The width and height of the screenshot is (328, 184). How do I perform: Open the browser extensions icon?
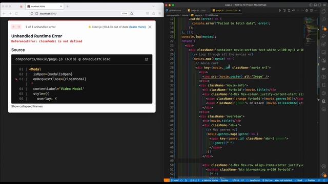(x=154, y=14)
